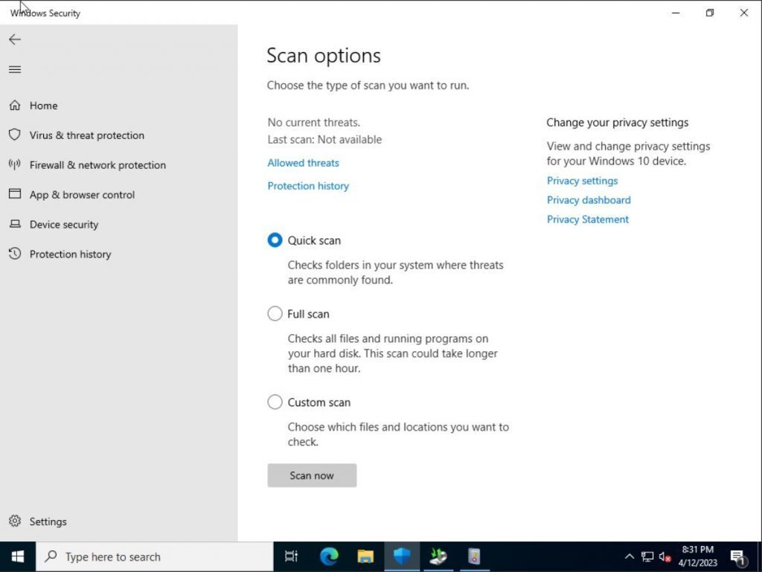Expand the Action Center in system tray
The image size is (762, 572).
(x=737, y=556)
